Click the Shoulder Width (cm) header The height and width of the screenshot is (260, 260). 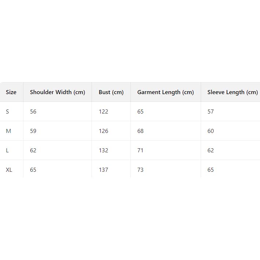click(57, 92)
